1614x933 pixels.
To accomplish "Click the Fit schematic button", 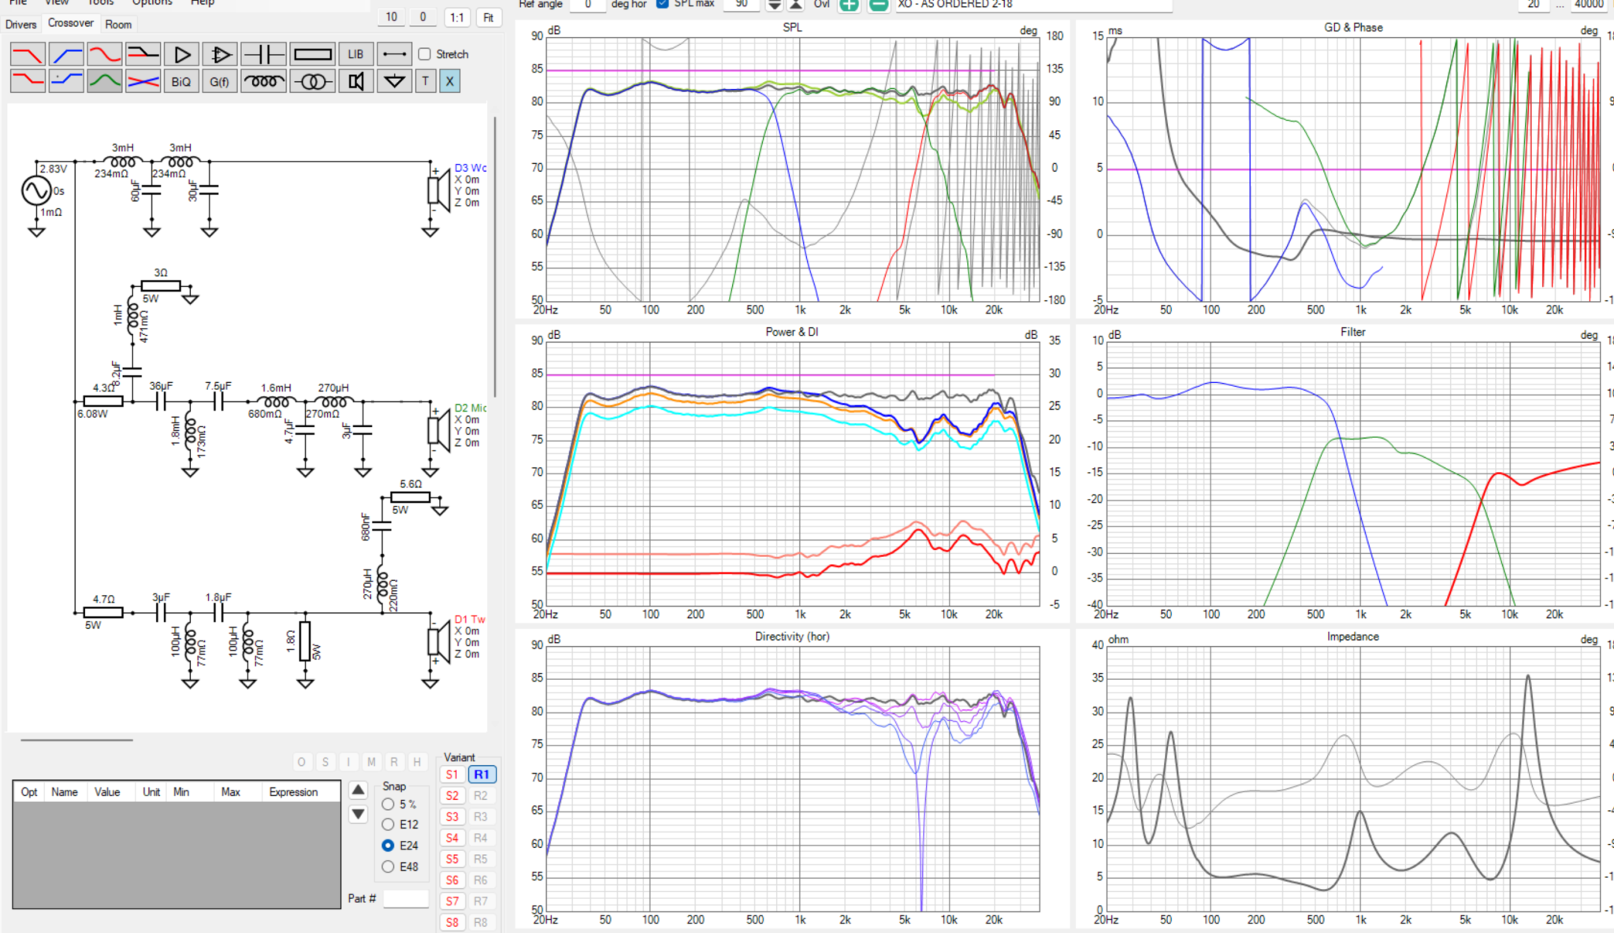I will tap(489, 17).
